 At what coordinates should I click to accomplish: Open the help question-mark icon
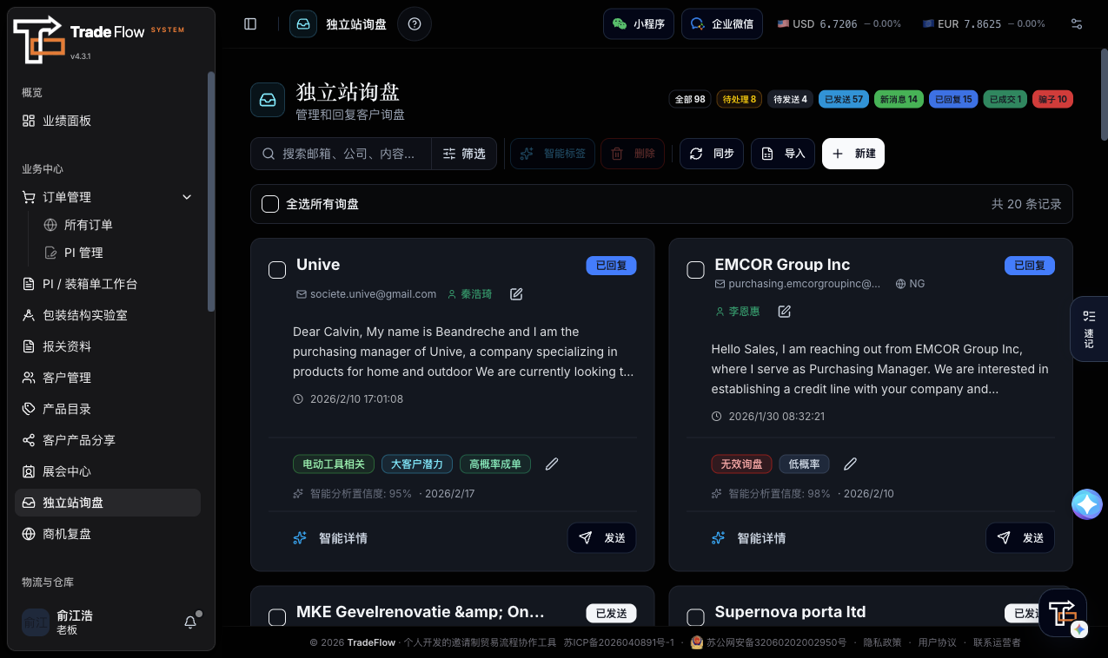[x=415, y=24]
